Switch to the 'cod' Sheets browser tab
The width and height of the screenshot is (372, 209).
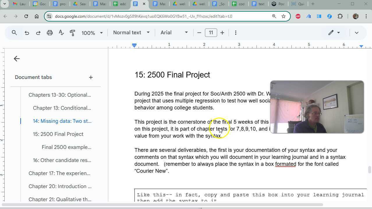click(x=238, y=4)
